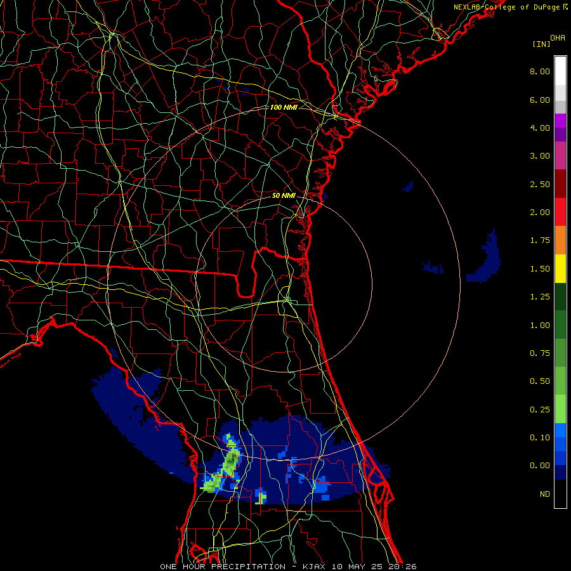Image resolution: width=571 pixels, height=571 pixels.
Task: Click the '[IN]' units label
Action: (x=541, y=44)
